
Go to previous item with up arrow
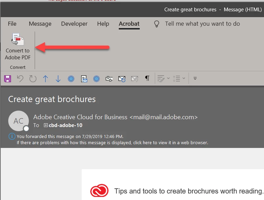point(45,78)
